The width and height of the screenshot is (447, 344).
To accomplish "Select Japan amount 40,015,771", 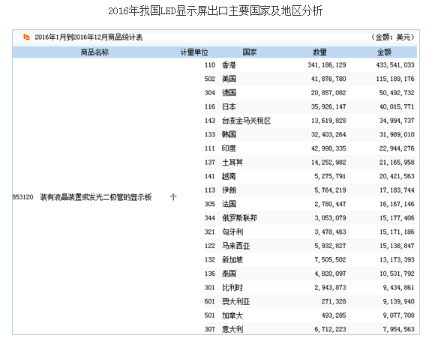I will [397, 106].
